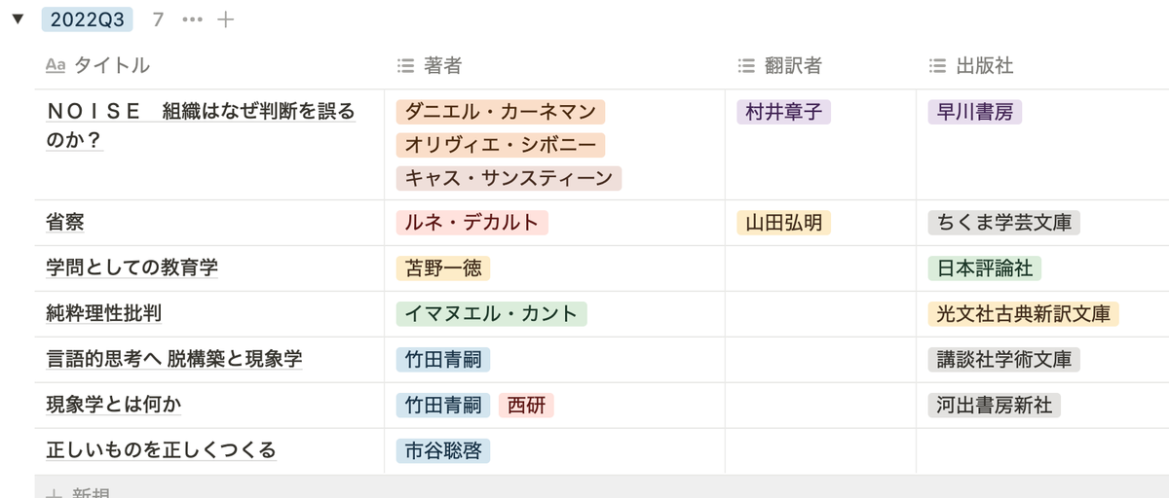Click the list icon in 著者 header

pyautogui.click(x=406, y=66)
